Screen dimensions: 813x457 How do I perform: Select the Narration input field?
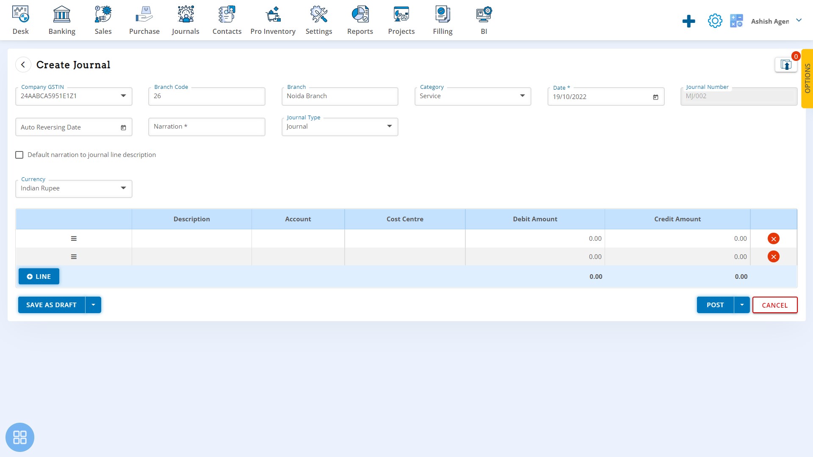pos(207,126)
